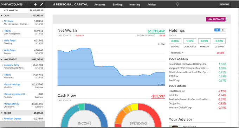Refresh the Wells Fargo Savings spinner icon
The height and width of the screenshot is (128, 239).
coord(2,50)
